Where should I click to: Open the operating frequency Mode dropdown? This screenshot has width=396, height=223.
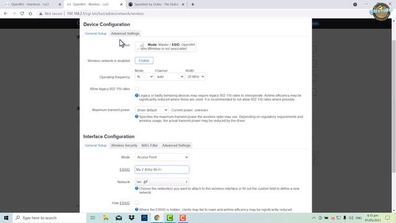pyautogui.click(x=144, y=77)
